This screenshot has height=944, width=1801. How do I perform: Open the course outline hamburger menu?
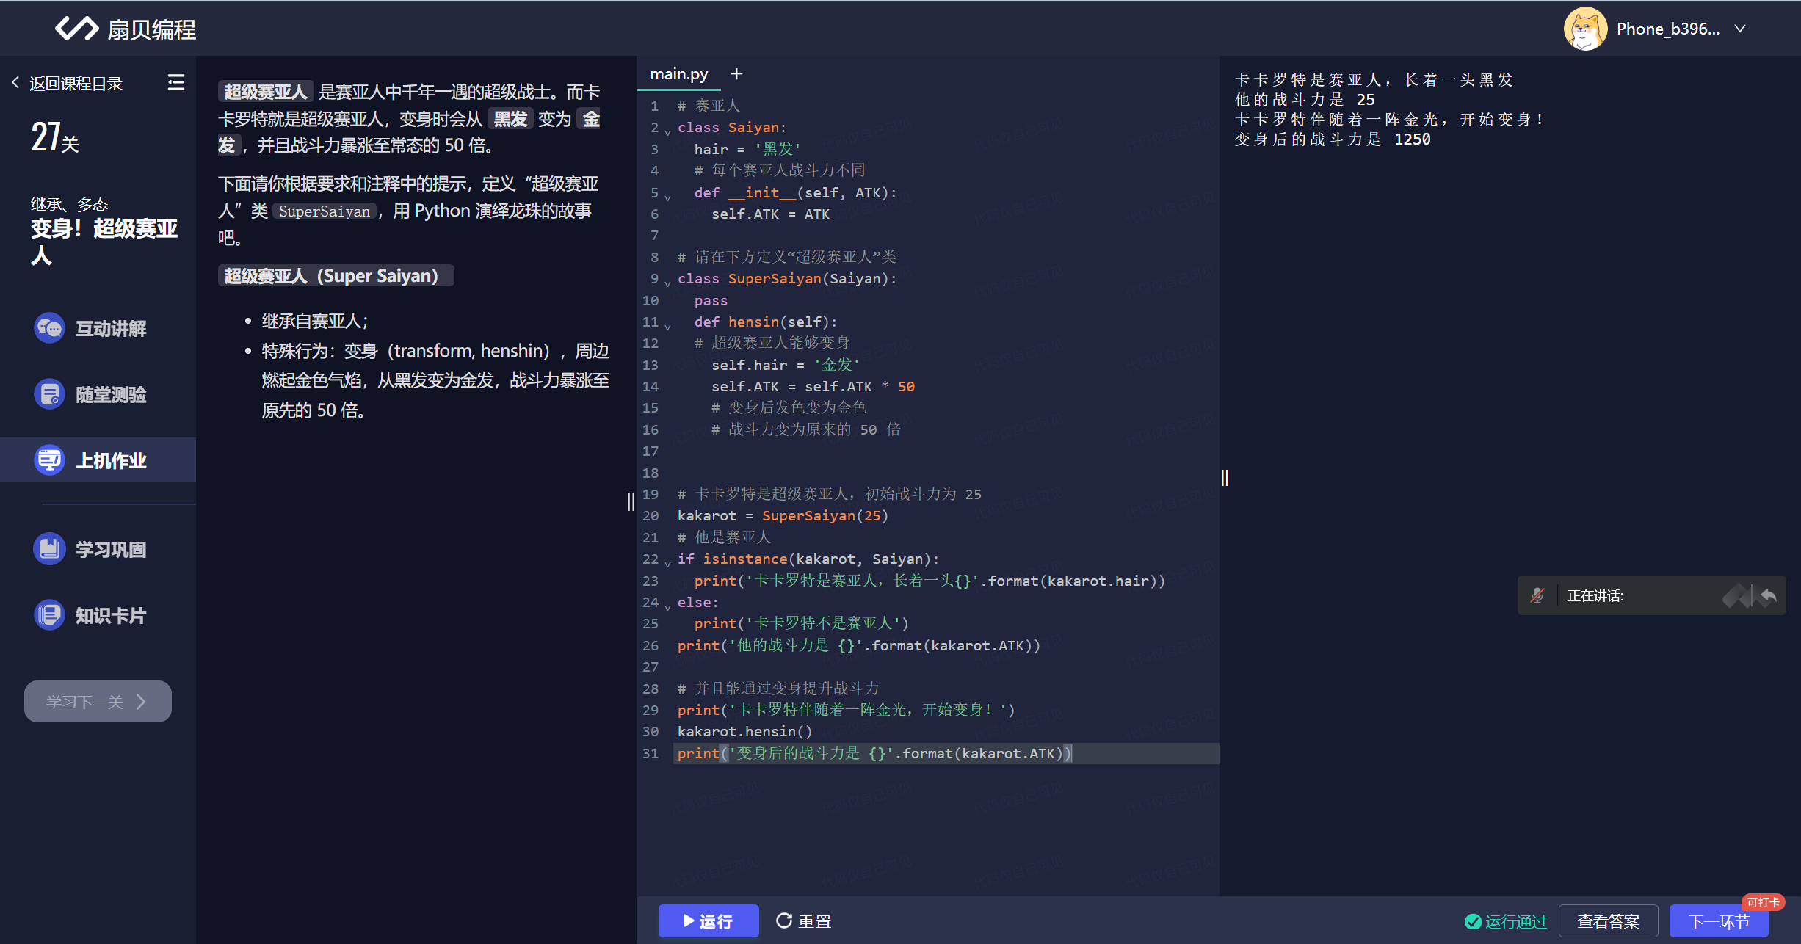click(x=176, y=82)
